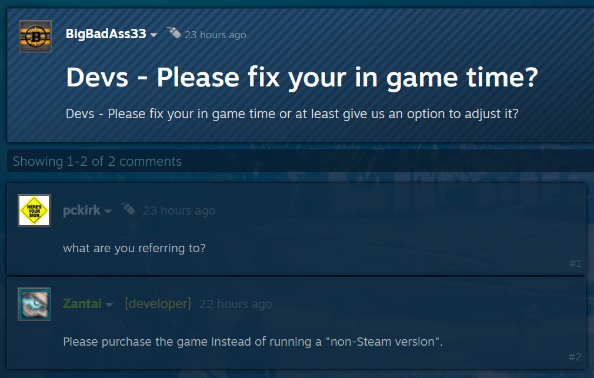Image resolution: width=594 pixels, height=378 pixels.
Task: Open the Zantai username profile link
Action: pyautogui.click(x=82, y=304)
